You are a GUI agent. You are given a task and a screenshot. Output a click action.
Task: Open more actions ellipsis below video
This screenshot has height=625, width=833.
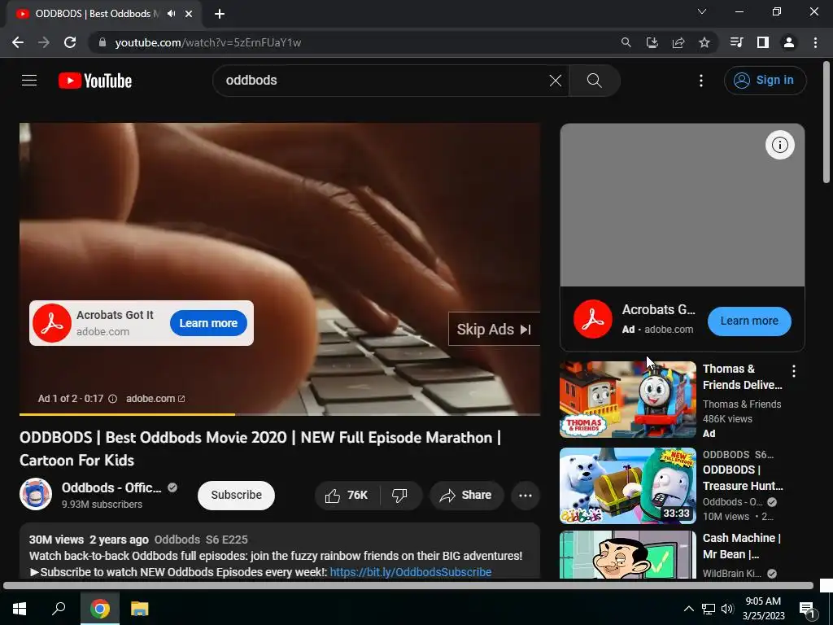click(x=526, y=496)
